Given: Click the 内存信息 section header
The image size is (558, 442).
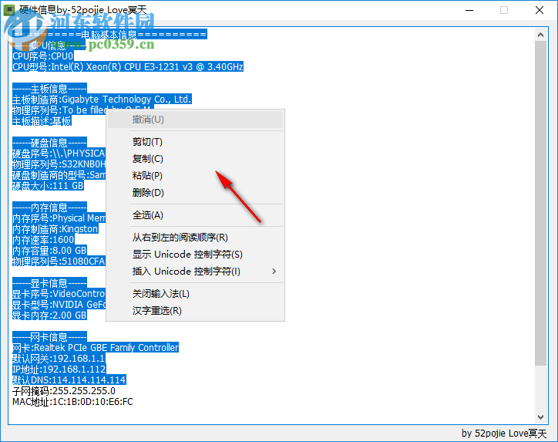Looking at the screenshot, I should pos(49,208).
